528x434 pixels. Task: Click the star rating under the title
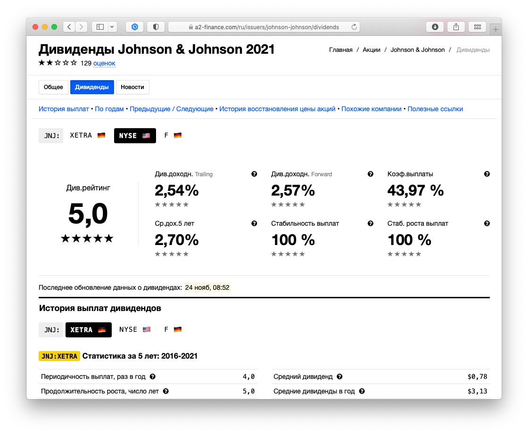coord(58,63)
